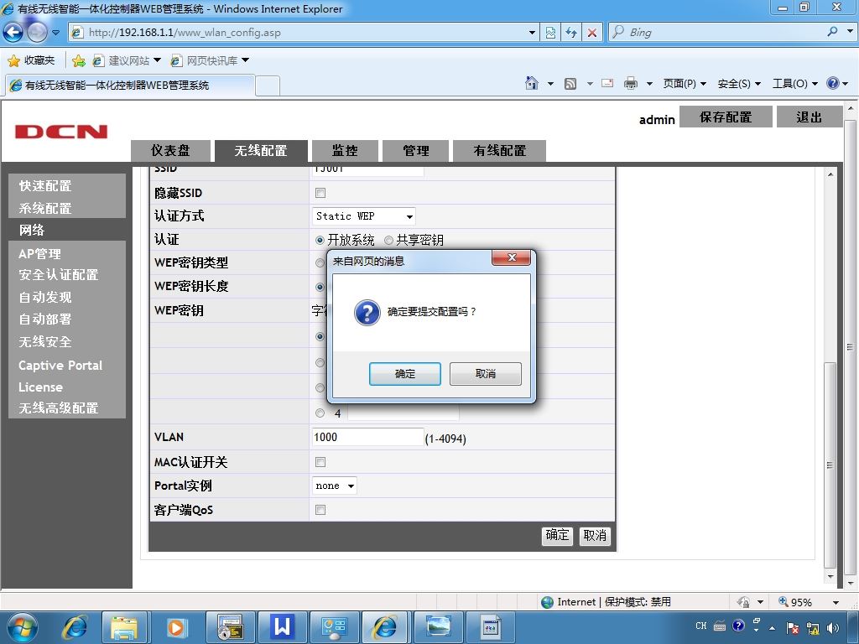Viewport: 859px width, 644px height.
Task: Click the network tray icon
Action: 813,628
